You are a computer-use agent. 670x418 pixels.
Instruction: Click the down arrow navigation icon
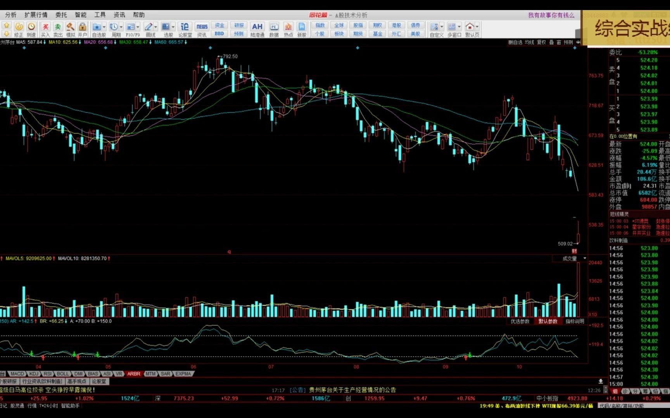[x=6, y=34]
